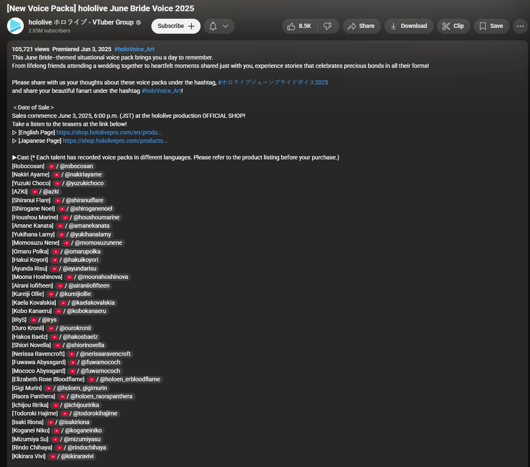Open @holoen_raorapanthera channel chip

[96, 396]
